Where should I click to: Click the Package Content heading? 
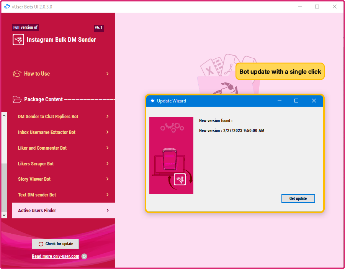tap(43, 99)
